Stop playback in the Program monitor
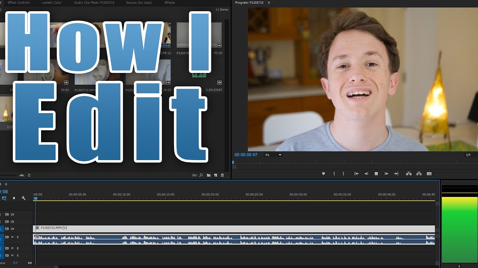Image resolution: width=478 pixels, height=268 pixels. (376, 174)
